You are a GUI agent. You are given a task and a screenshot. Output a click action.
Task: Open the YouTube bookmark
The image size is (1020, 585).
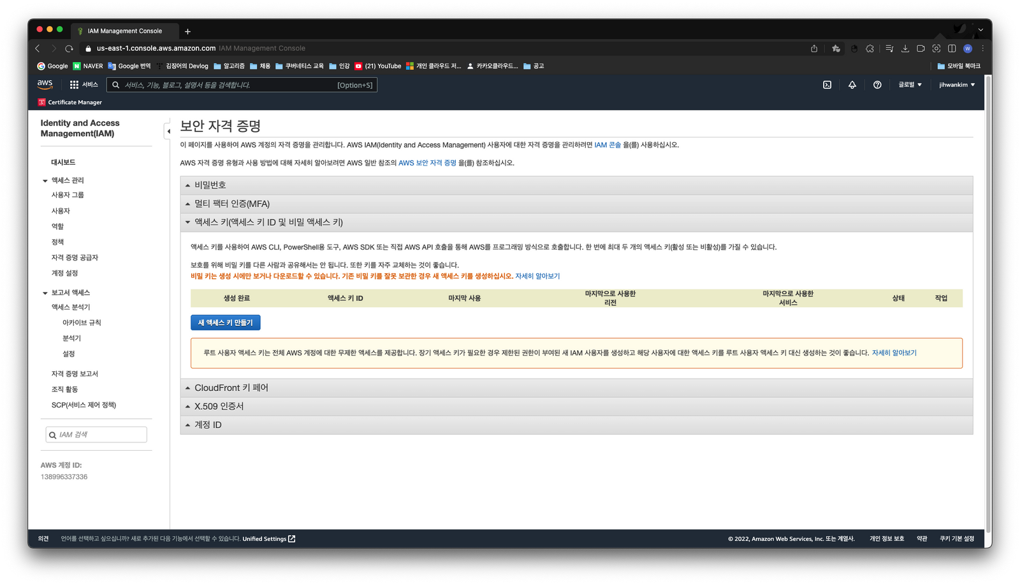pyautogui.click(x=378, y=66)
